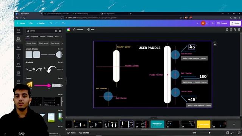Duplicate the page with the copy icon
Image resolution: width=242 pixels, height=136 pixels.
pyautogui.click(x=235, y=29)
